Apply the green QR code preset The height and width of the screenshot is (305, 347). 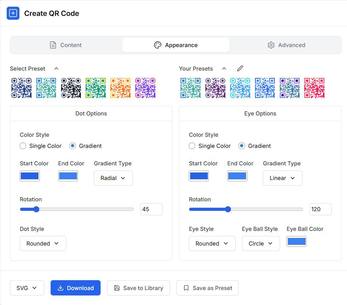pos(96,88)
